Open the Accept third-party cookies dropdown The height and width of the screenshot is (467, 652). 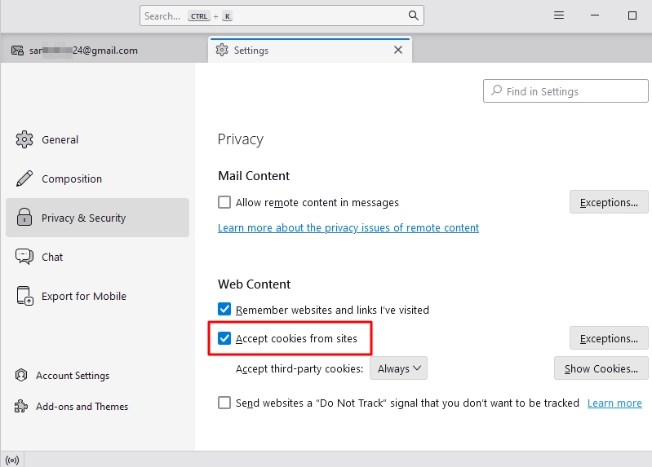tap(398, 368)
